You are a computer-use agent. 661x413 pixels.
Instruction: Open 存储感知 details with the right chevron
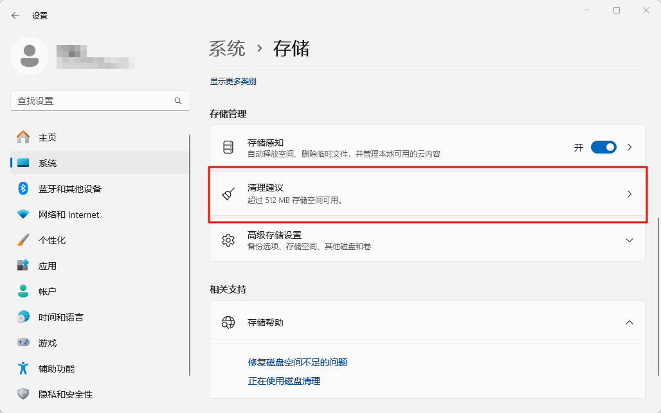(x=629, y=147)
